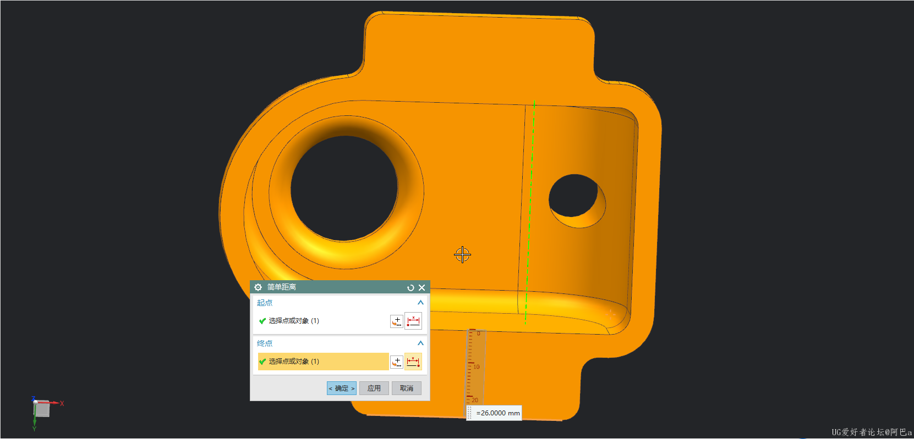Grab the dotted handle of the measurement label
Image resolution: width=914 pixels, height=439 pixels.
(469, 413)
